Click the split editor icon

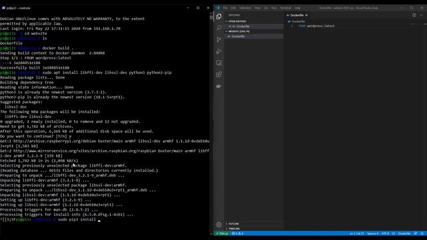pos(414,15)
